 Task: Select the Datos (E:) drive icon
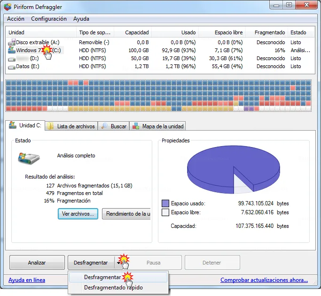tap(12, 67)
